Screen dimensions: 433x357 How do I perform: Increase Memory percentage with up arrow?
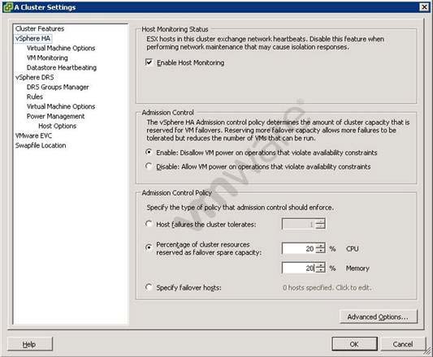(320, 265)
